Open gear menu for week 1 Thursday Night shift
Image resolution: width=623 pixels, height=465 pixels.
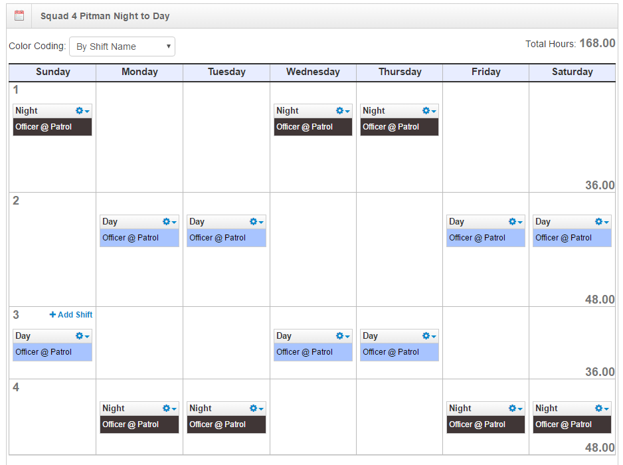pyautogui.click(x=429, y=111)
